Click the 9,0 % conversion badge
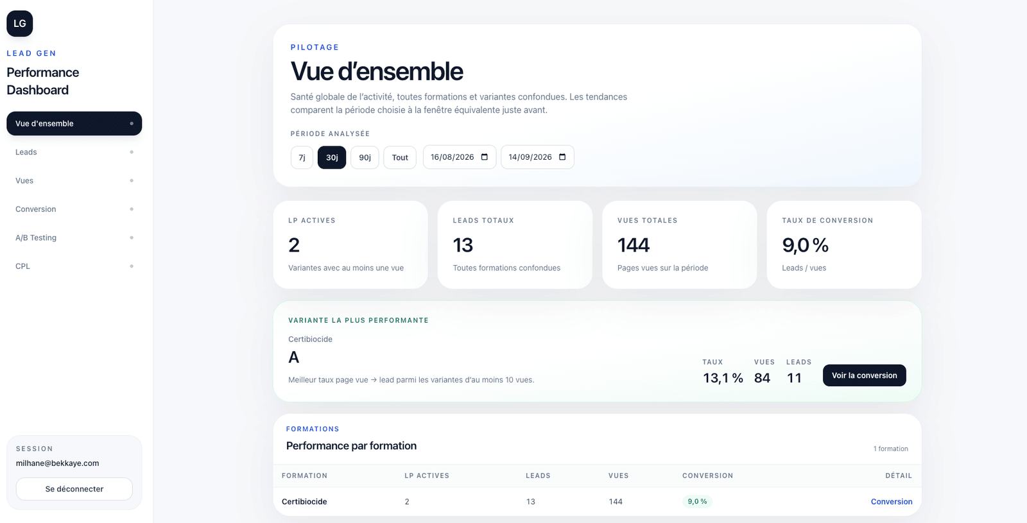Image resolution: width=1027 pixels, height=523 pixels. click(x=697, y=502)
